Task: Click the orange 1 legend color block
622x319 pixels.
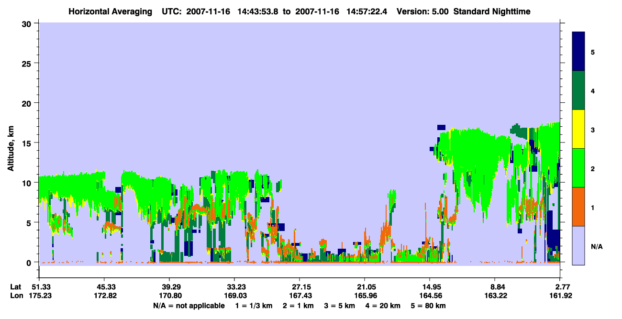Action: point(578,207)
